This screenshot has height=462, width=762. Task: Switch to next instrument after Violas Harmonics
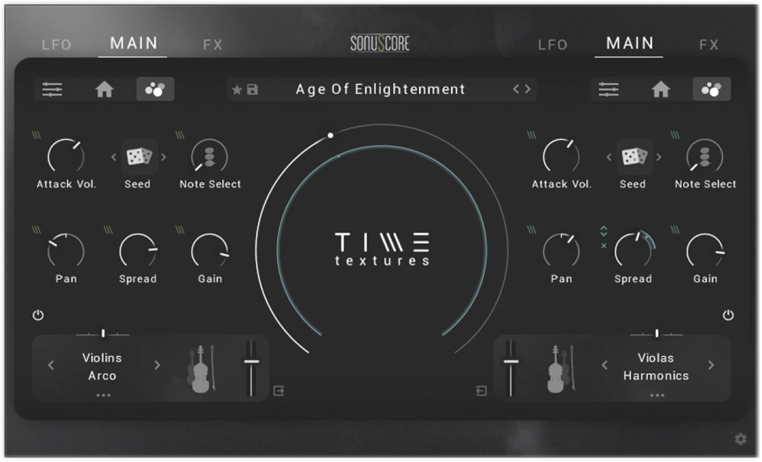(x=711, y=365)
